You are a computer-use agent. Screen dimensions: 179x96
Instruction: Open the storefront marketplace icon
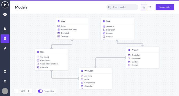5,71
